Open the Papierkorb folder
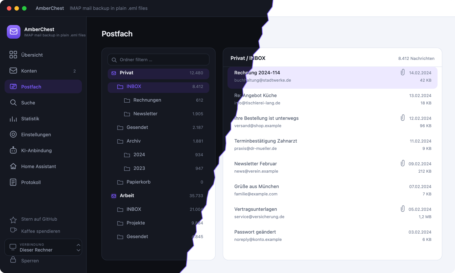The image size is (455, 273). [158, 182]
